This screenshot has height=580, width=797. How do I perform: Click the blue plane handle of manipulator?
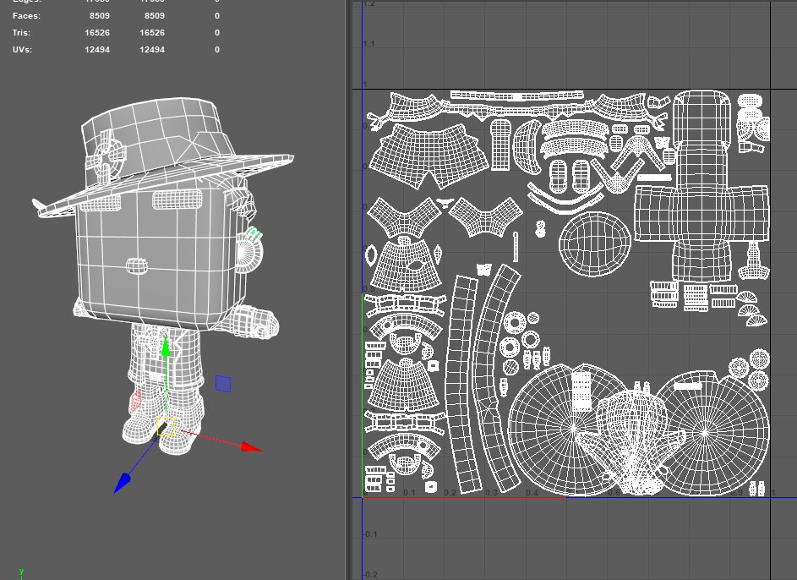coord(223,384)
